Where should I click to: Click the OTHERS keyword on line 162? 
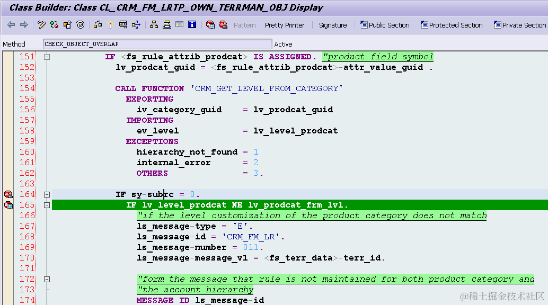coord(152,173)
